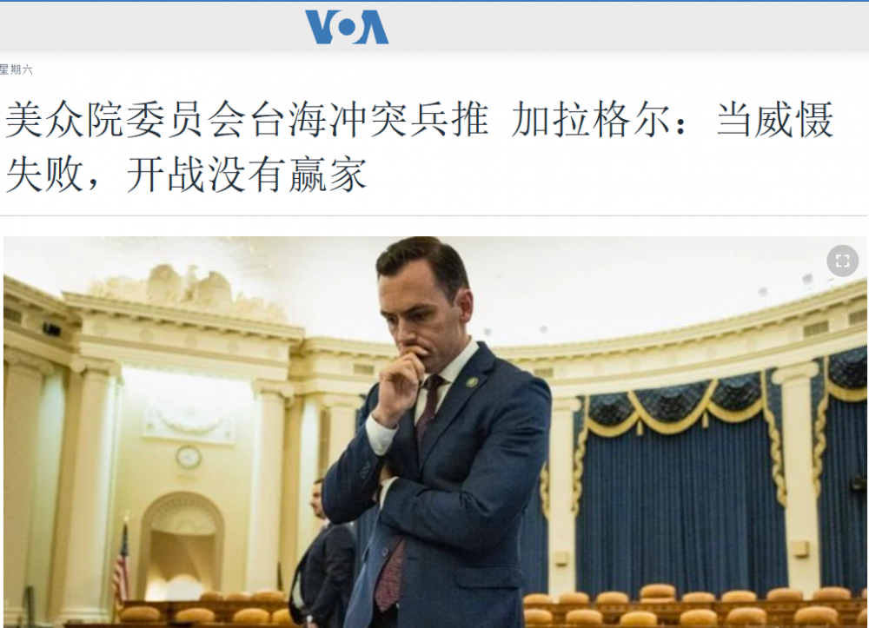Click the name 加拉格尔 in the headline
The image size is (869, 628).
coord(591,119)
